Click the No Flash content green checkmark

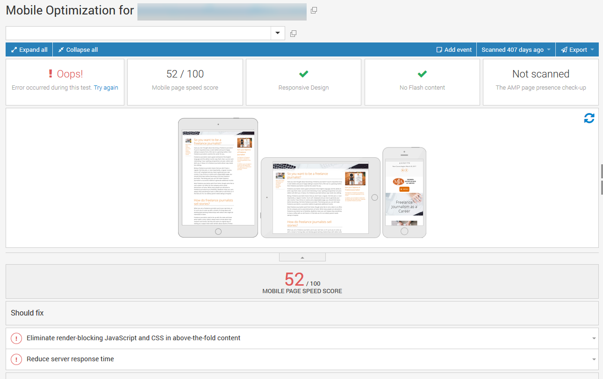422,74
